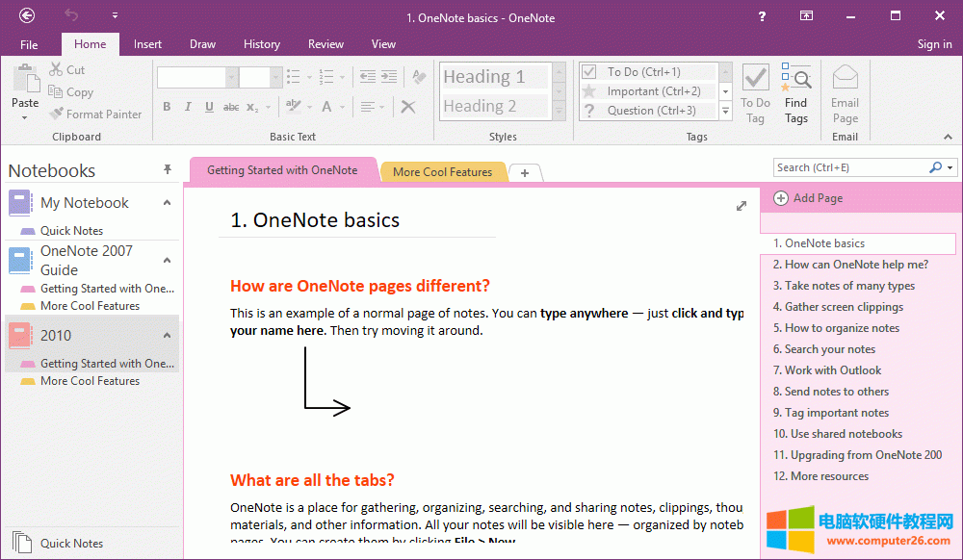The image size is (963, 560).
Task: Apply Italic formatting from the ribbon
Action: click(x=187, y=107)
